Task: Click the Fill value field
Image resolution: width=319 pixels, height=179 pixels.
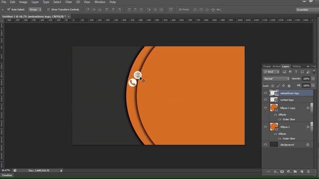Action: (x=306, y=86)
